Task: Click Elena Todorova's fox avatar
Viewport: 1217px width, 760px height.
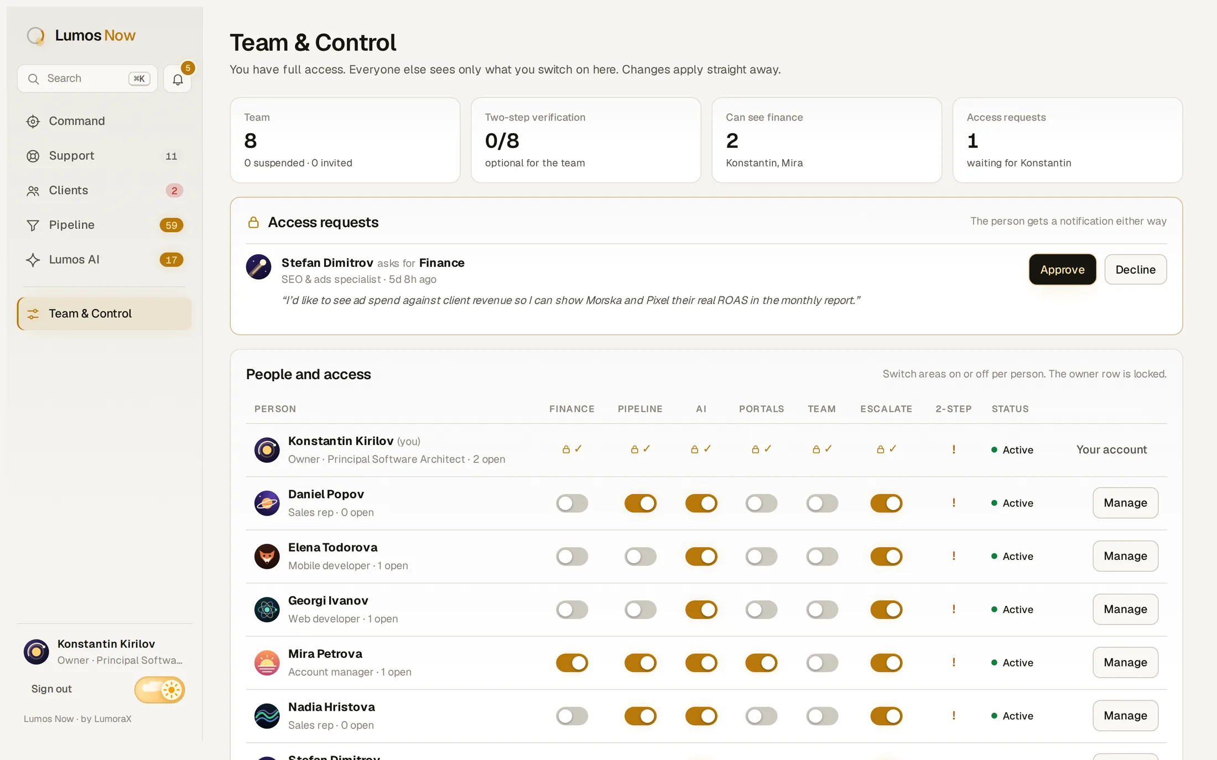Action: click(267, 556)
